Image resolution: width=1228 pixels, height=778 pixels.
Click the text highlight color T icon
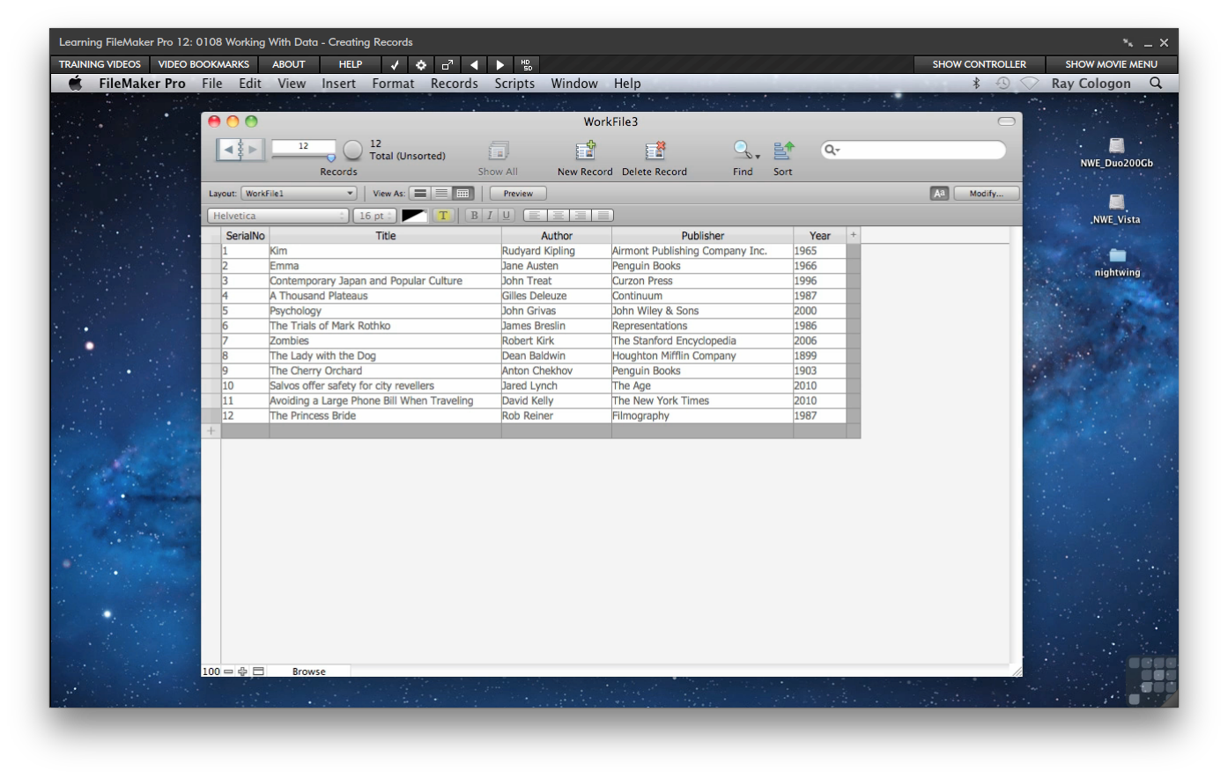point(443,216)
